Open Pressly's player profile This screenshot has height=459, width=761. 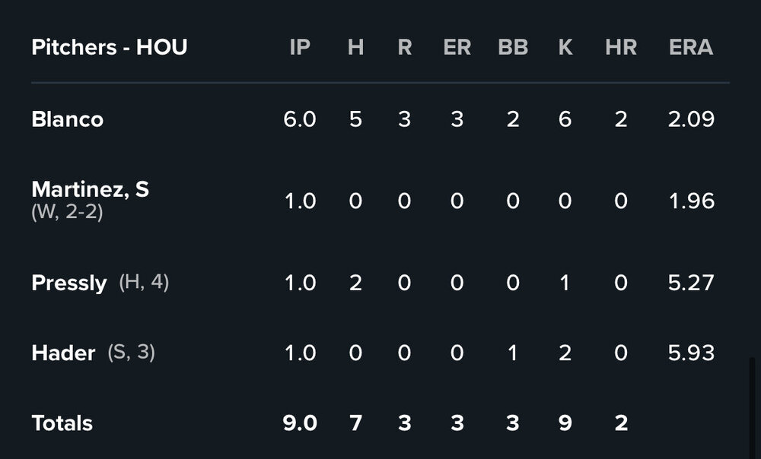click(69, 283)
